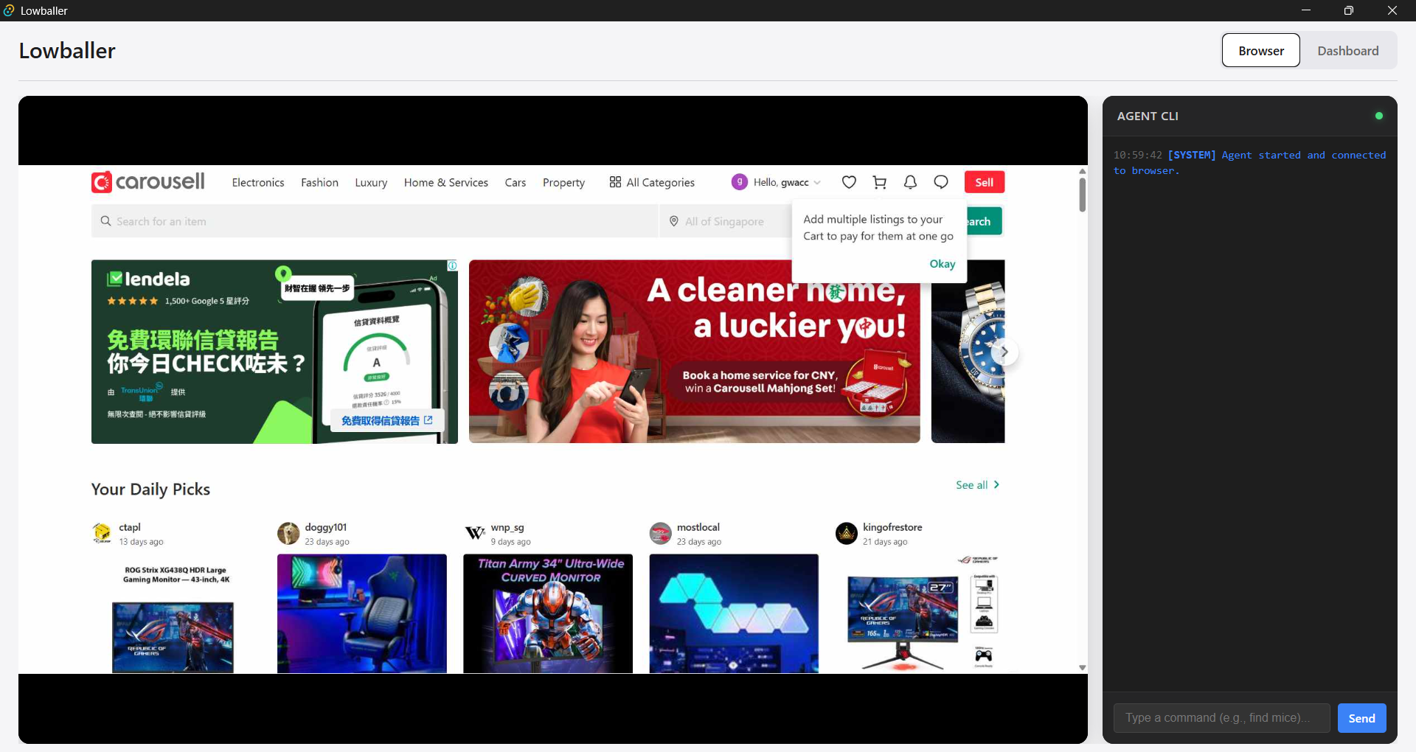Advance the banner carousel with the right arrow
The width and height of the screenshot is (1416, 752).
1005,352
